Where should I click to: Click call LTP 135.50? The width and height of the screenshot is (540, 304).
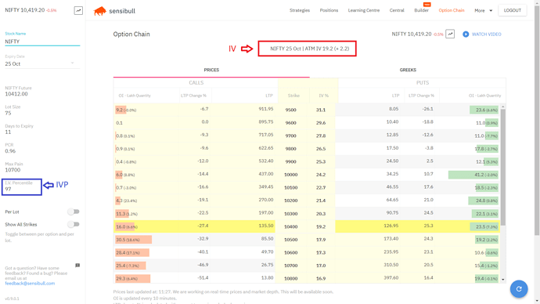point(266,226)
